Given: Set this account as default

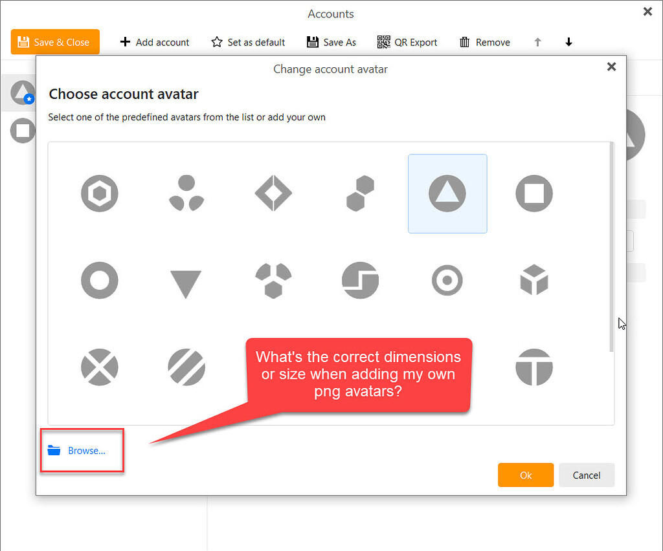Looking at the screenshot, I should (x=248, y=42).
